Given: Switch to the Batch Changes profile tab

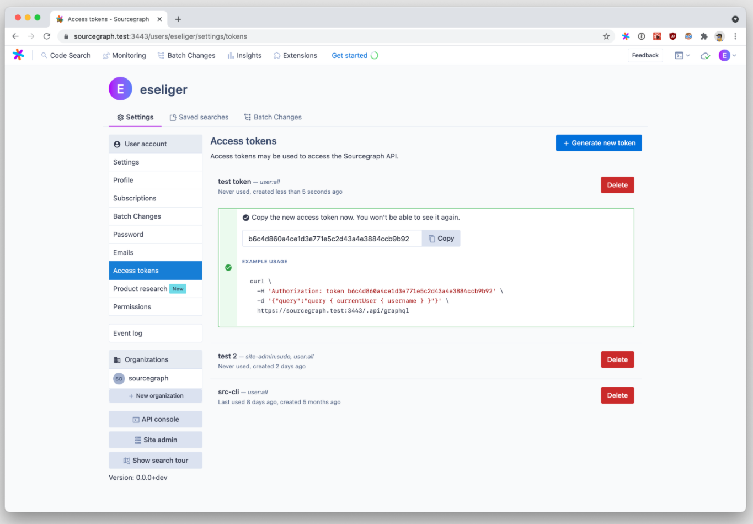Looking at the screenshot, I should click(x=273, y=117).
